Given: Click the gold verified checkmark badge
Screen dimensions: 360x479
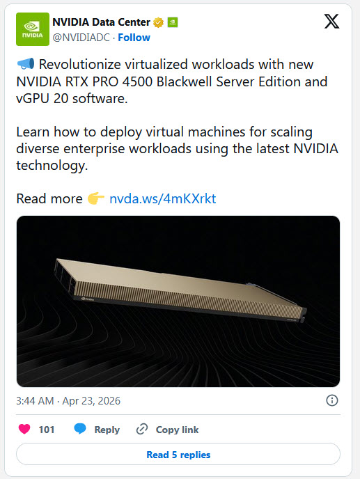Looking at the screenshot, I should [158, 22].
